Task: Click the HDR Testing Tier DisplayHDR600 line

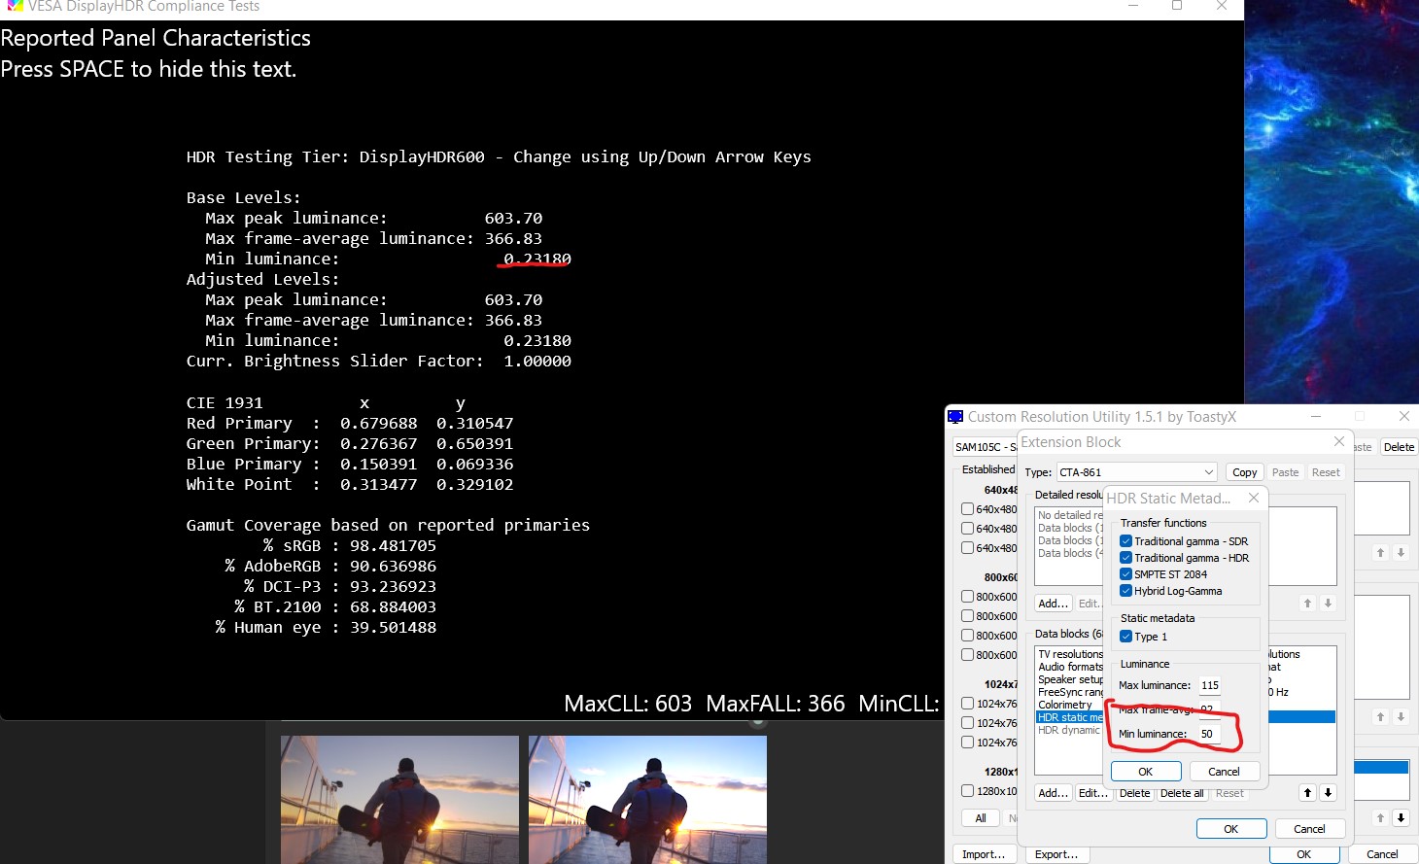Action: tap(499, 157)
